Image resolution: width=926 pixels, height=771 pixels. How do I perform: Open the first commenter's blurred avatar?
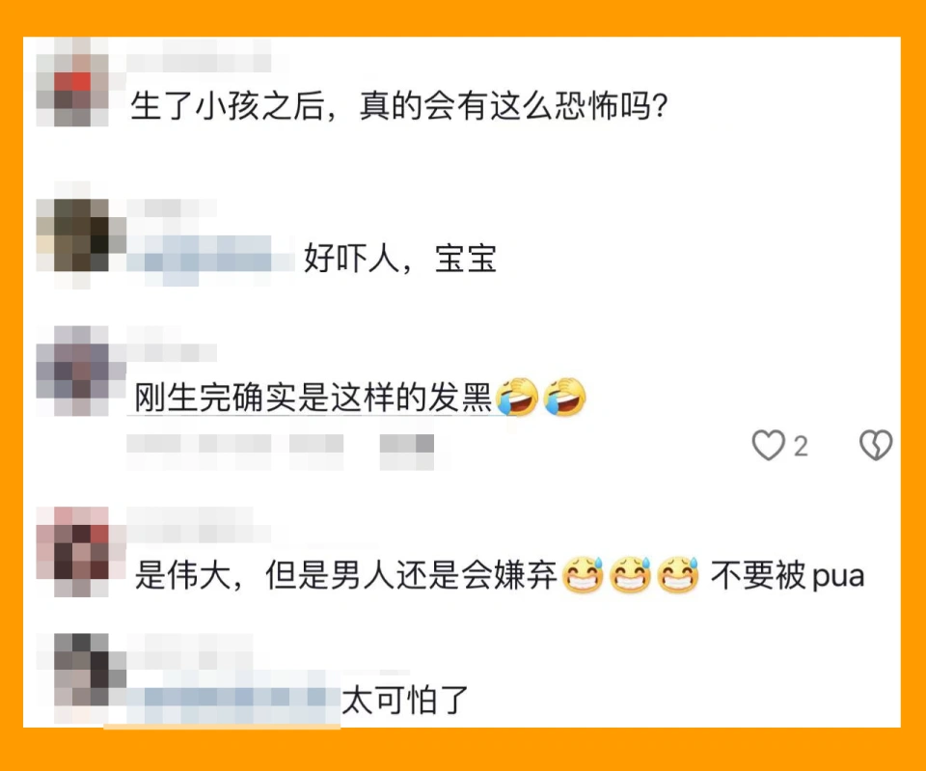(x=72, y=82)
